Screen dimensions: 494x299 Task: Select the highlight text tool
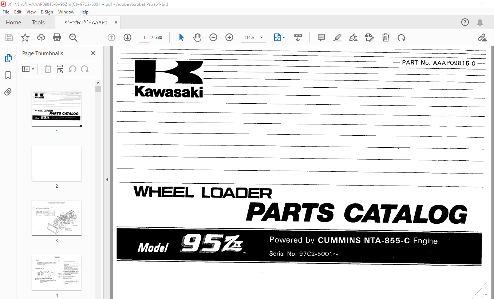click(337, 37)
